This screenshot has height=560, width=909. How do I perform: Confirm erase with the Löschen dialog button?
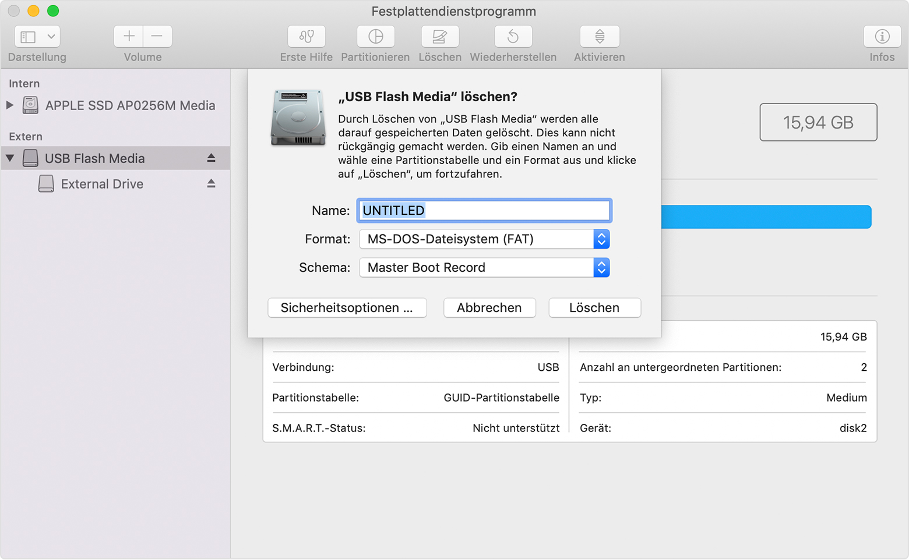pos(595,308)
